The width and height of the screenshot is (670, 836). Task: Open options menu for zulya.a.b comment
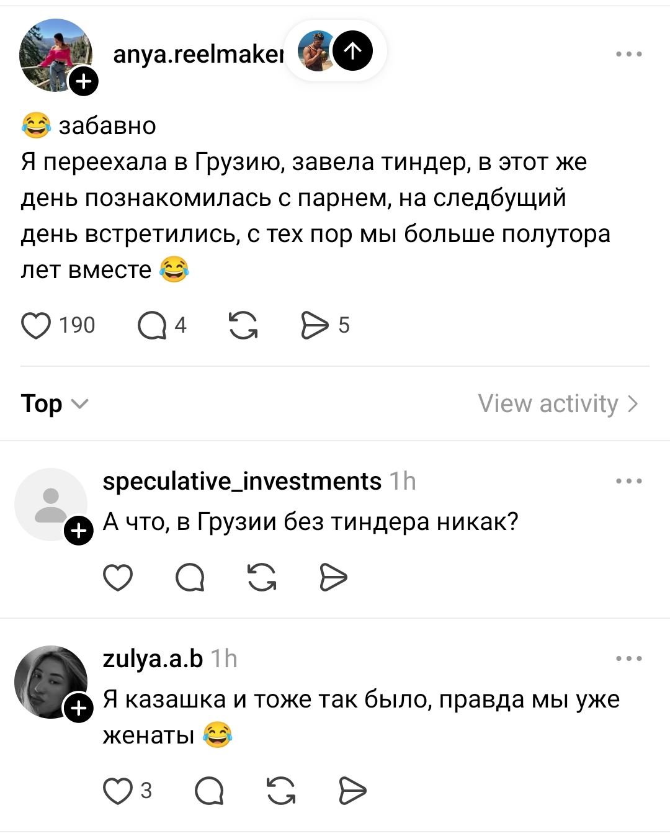pyautogui.click(x=628, y=658)
